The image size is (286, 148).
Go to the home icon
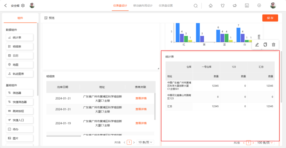tap(211, 6)
